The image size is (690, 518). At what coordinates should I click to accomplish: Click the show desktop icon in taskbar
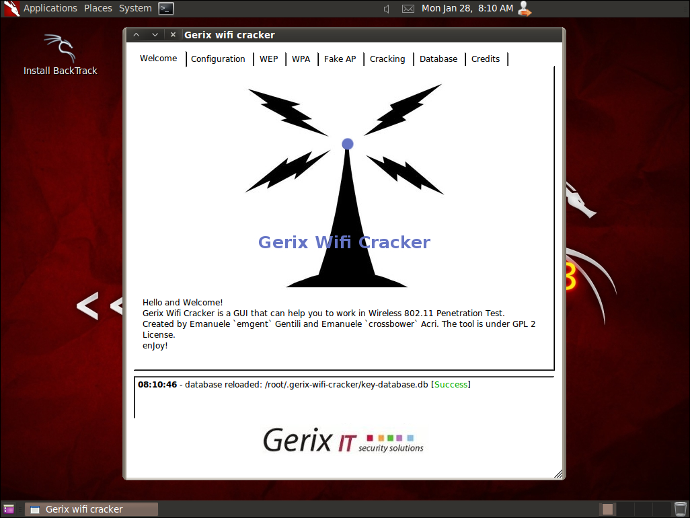[9, 509]
